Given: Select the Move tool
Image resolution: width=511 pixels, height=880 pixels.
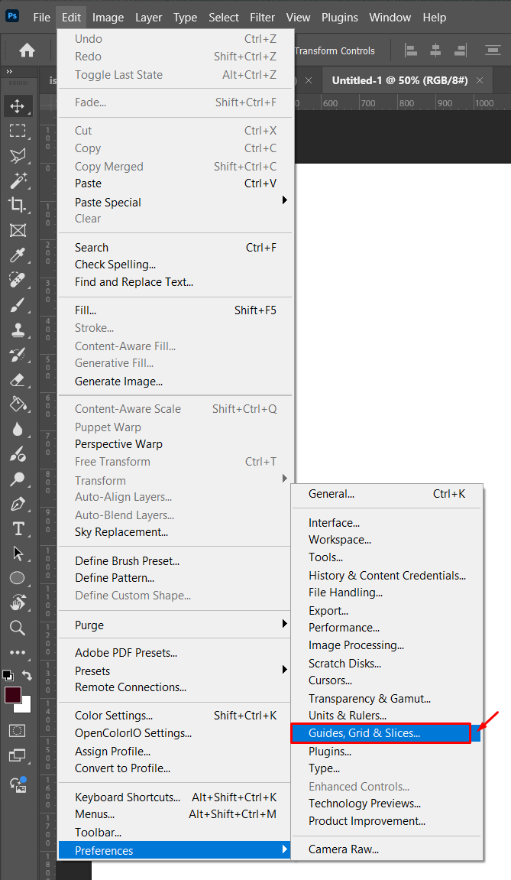Looking at the screenshot, I should click(18, 106).
